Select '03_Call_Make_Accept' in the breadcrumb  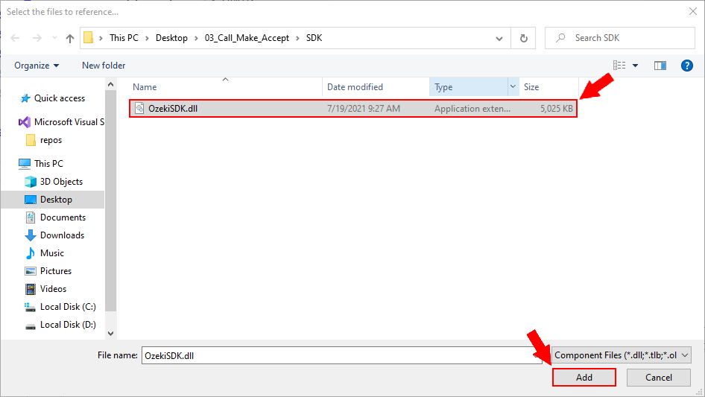click(x=247, y=38)
